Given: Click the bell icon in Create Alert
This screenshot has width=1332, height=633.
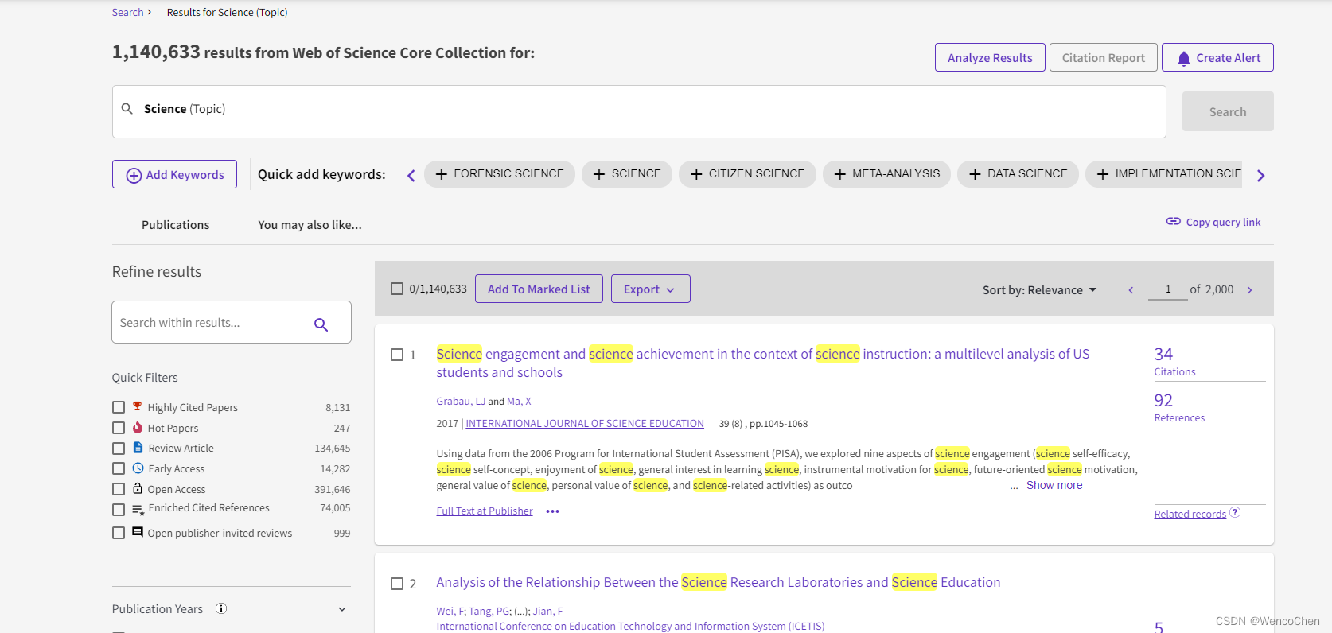Looking at the screenshot, I should point(1183,58).
